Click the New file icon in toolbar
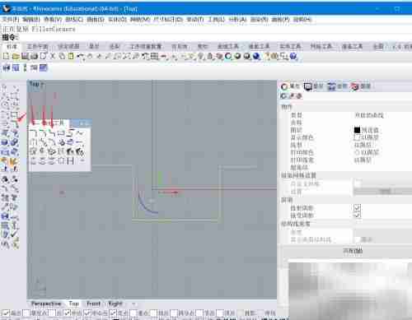The image size is (412, 320). coord(6,56)
